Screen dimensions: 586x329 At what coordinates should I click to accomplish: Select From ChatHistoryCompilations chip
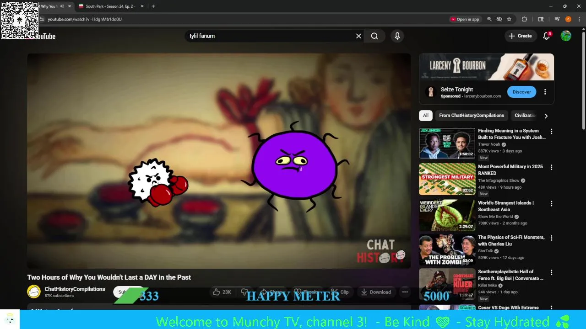[x=472, y=116]
